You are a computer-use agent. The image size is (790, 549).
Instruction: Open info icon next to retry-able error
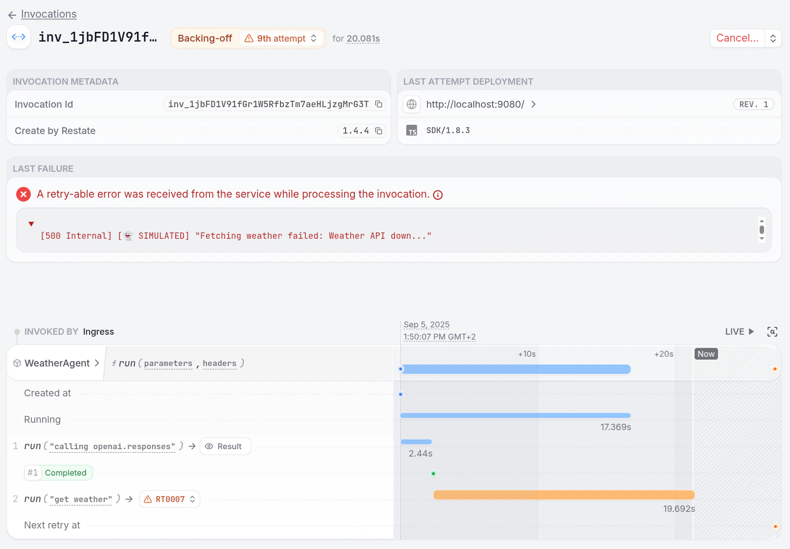coord(438,195)
